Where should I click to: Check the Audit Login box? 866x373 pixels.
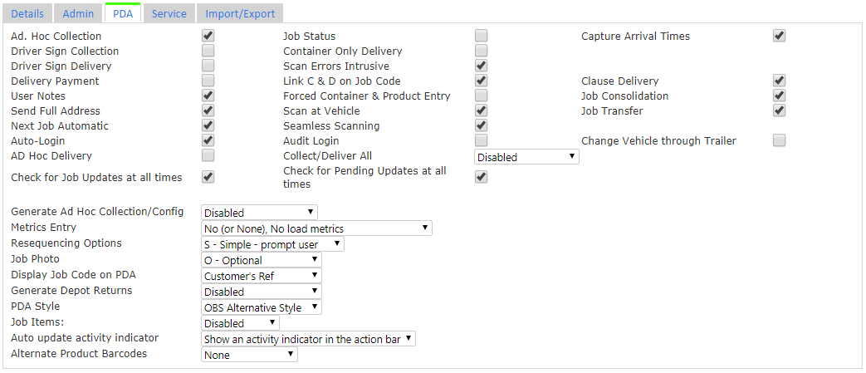pyautogui.click(x=481, y=140)
